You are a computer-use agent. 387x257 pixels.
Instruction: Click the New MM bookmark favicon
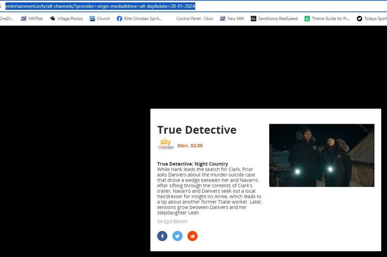pos(223,19)
